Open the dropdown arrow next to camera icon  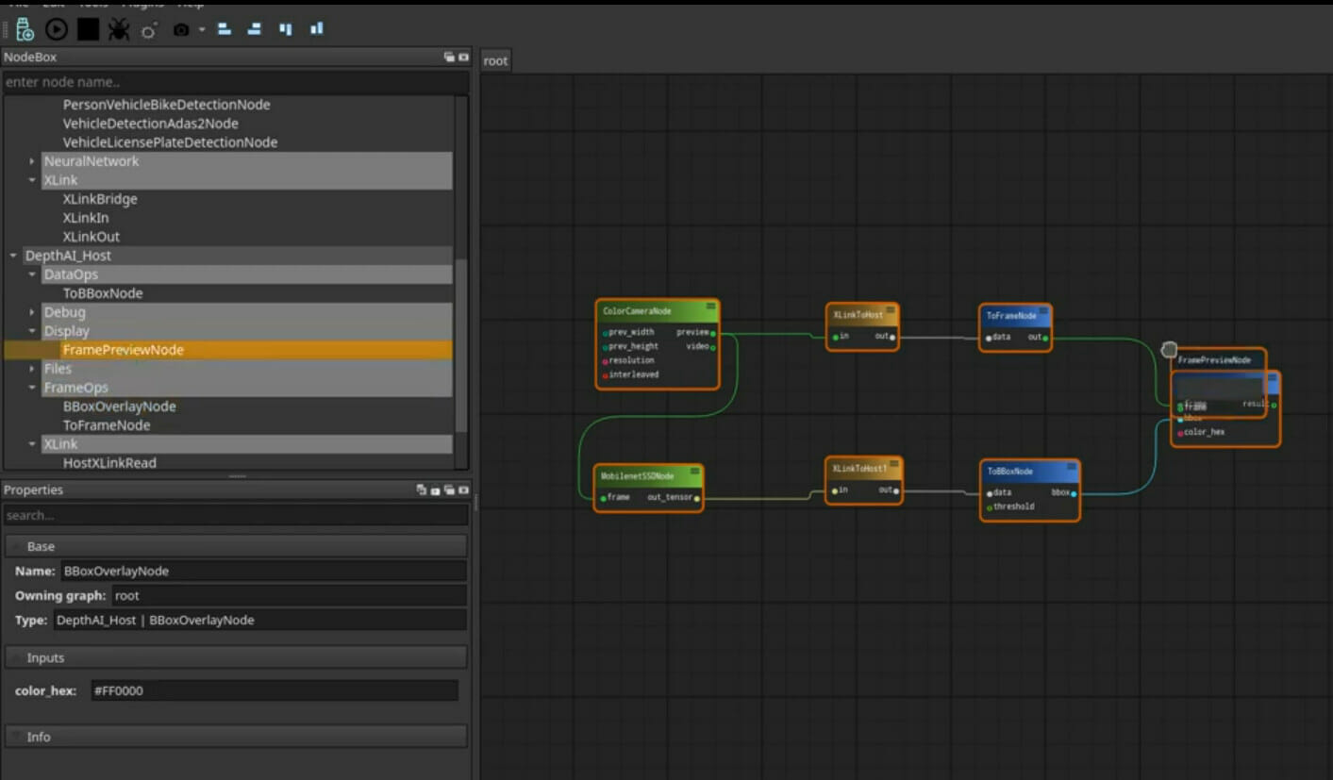tap(201, 30)
